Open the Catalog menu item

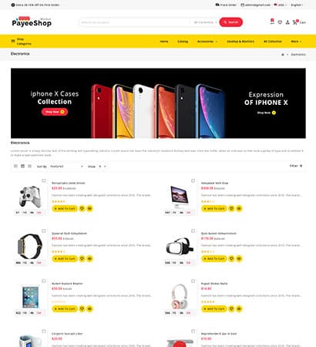click(183, 42)
